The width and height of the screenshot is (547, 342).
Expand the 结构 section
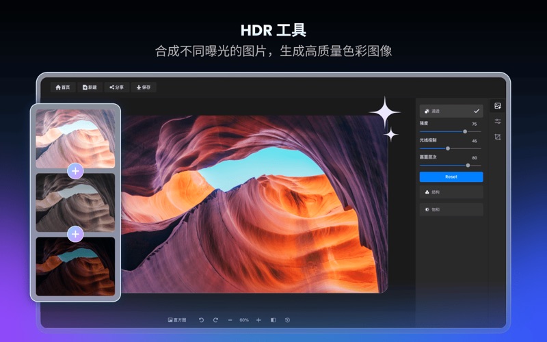(451, 193)
